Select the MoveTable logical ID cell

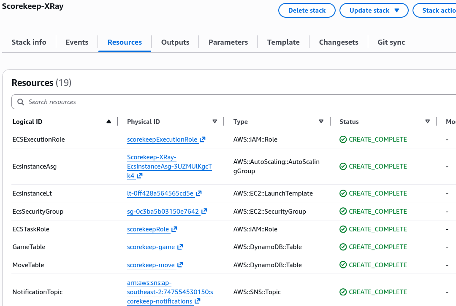(28, 265)
